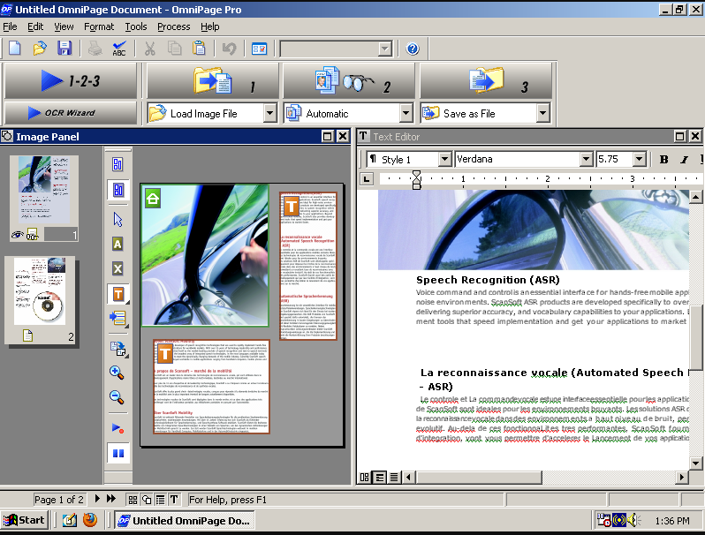Run spell check ABC icon
The width and height of the screenshot is (705, 535).
[x=119, y=48]
